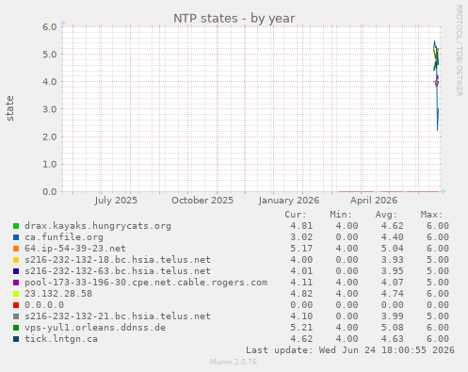468x372 pixels.
Task: Click the 0.0 y-axis tick label
Action: click(50, 192)
